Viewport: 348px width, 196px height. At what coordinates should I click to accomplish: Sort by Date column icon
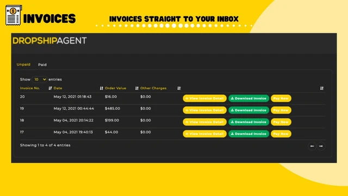pos(102,88)
